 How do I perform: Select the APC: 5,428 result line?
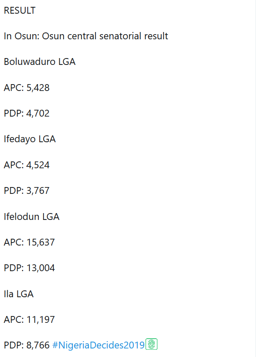coord(26,88)
